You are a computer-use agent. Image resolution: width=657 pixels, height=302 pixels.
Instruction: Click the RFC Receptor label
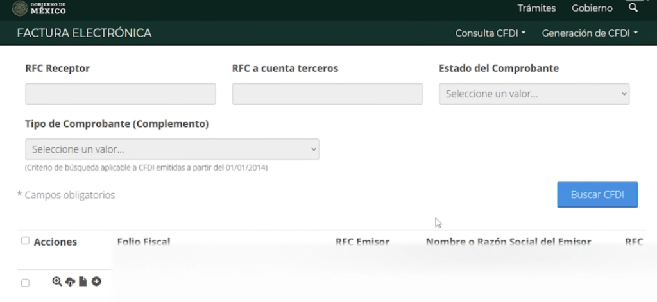57,68
